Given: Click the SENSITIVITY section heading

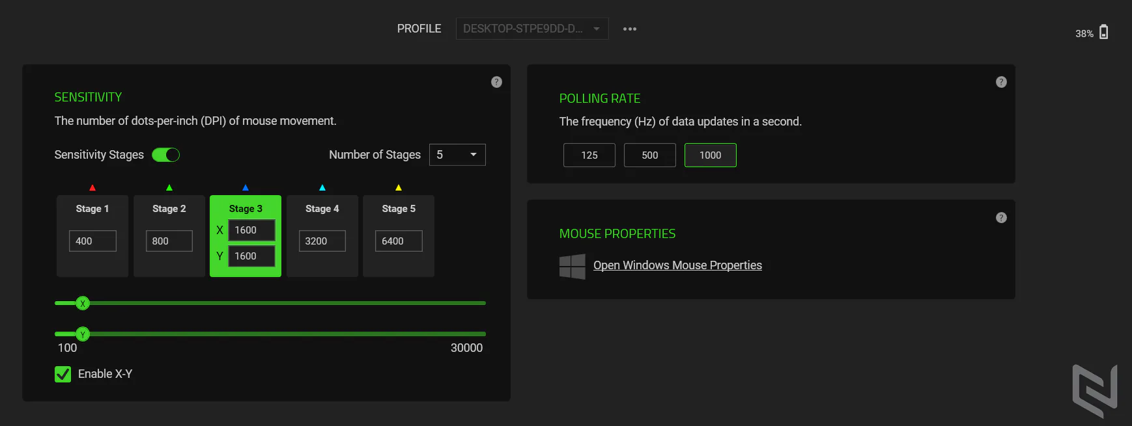Looking at the screenshot, I should (x=88, y=98).
